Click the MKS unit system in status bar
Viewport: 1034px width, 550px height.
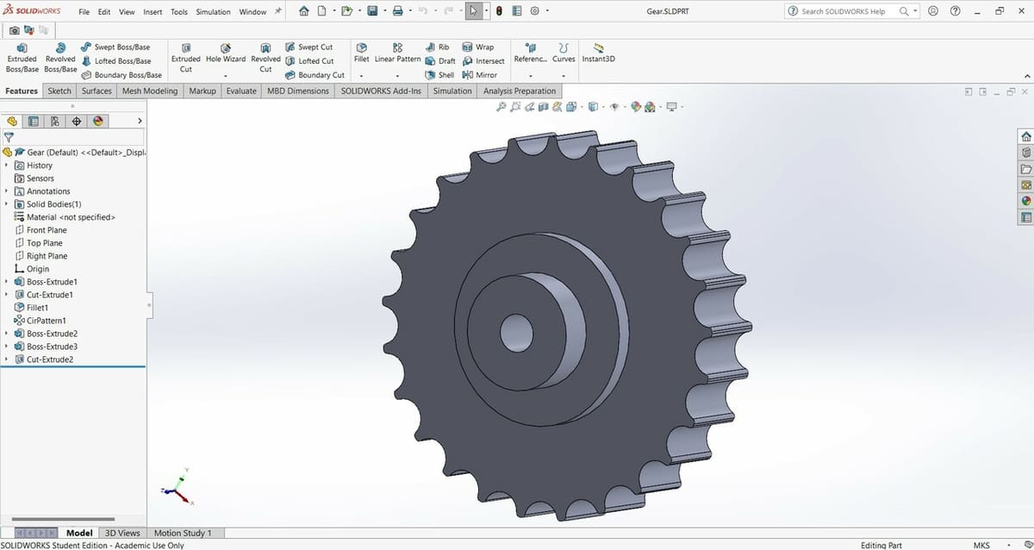pos(981,545)
